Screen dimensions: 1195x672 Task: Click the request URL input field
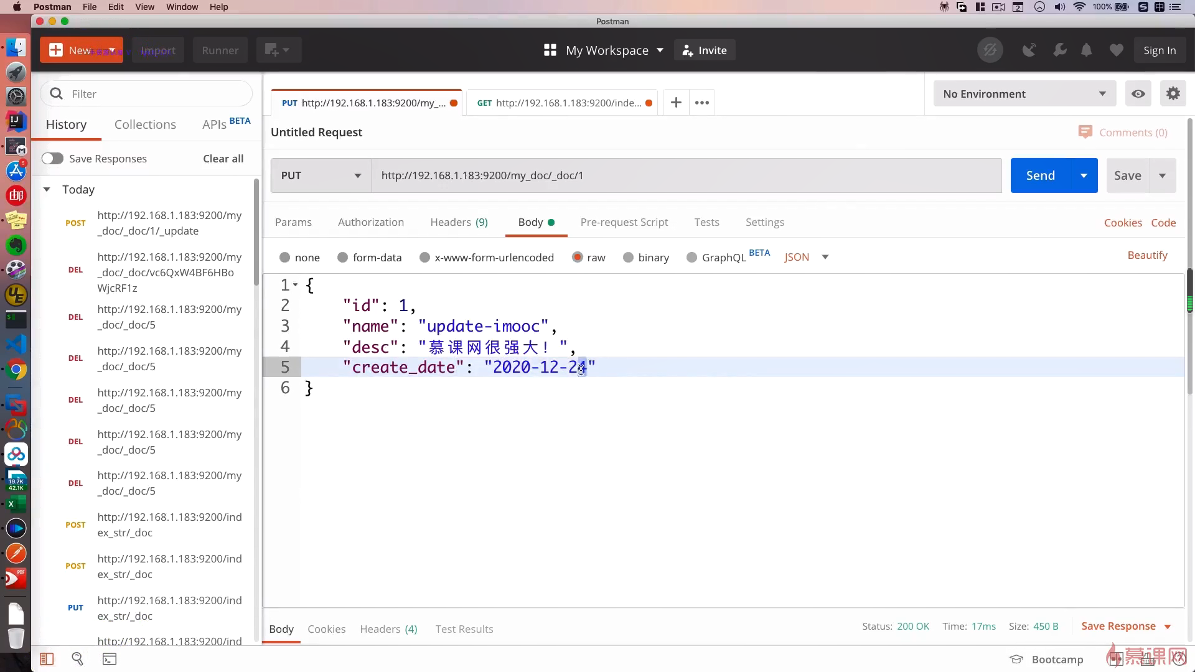(x=685, y=175)
